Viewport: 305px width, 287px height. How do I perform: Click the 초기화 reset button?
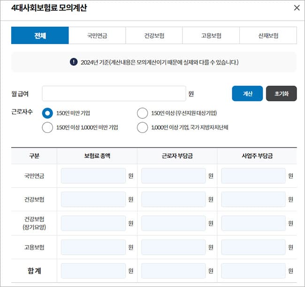tap(282, 93)
